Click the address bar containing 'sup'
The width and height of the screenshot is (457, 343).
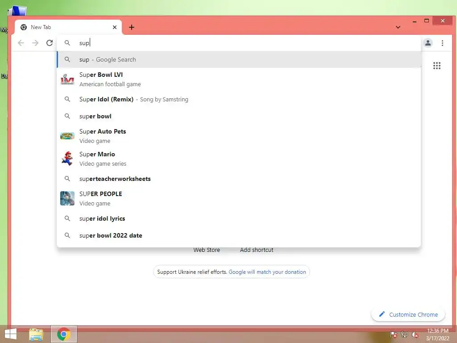(x=239, y=43)
